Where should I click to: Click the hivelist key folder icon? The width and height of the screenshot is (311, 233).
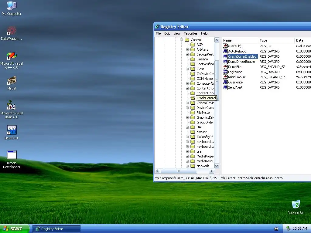click(193, 132)
